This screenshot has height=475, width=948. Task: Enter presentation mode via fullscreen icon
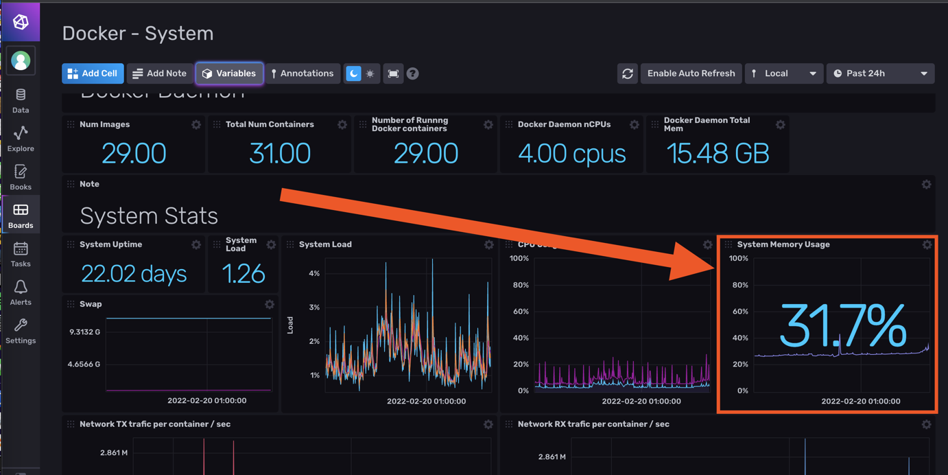click(x=393, y=73)
